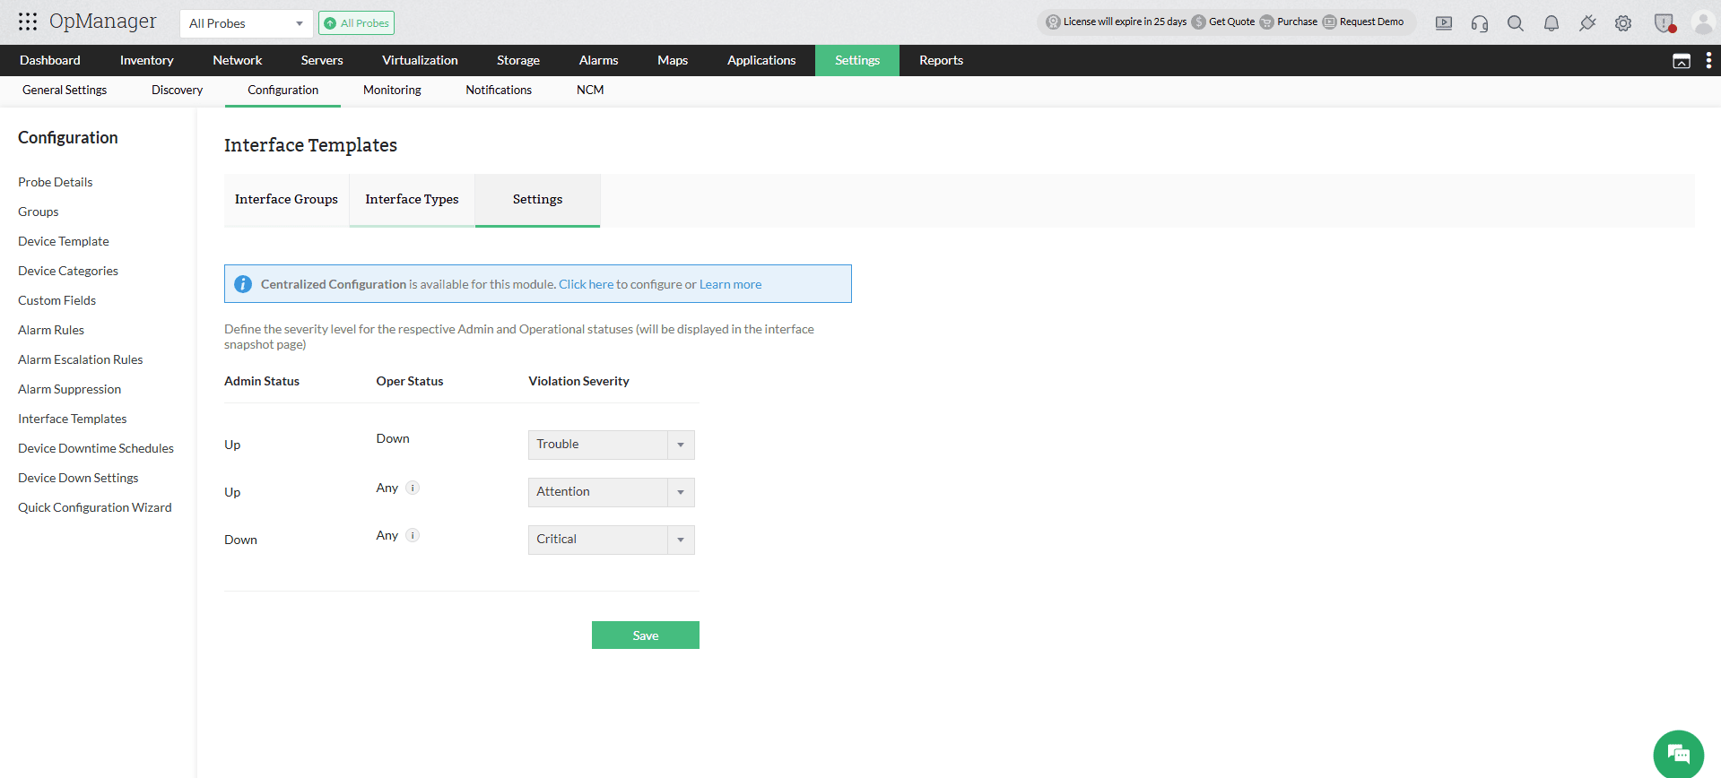Open the Reports menu
The width and height of the screenshot is (1721, 778).
[941, 60]
